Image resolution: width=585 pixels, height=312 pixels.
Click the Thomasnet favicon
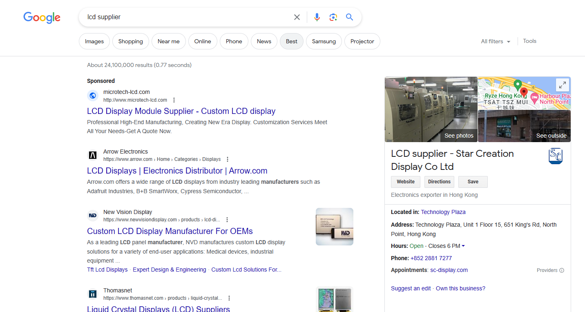pyautogui.click(x=93, y=294)
